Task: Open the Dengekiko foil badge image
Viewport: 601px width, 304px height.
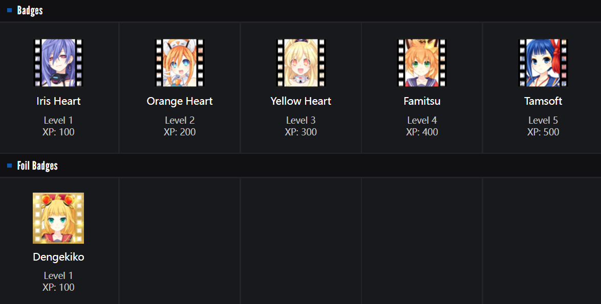Action: [58, 218]
